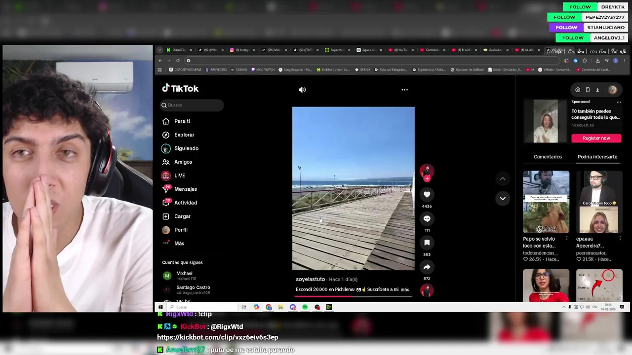Save the video with the bookmark icon

coord(427,243)
